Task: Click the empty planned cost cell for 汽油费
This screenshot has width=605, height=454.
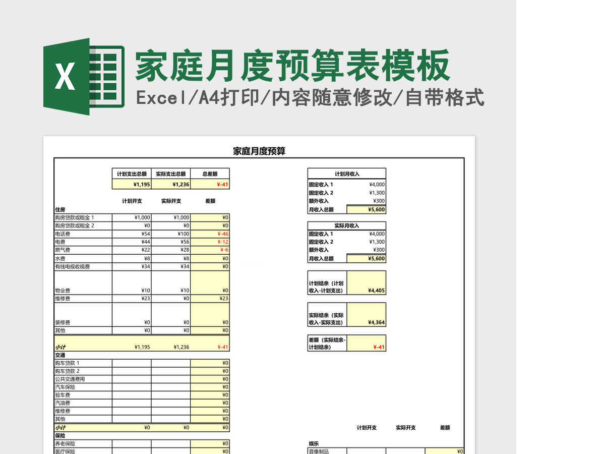Action: pyautogui.click(x=132, y=403)
